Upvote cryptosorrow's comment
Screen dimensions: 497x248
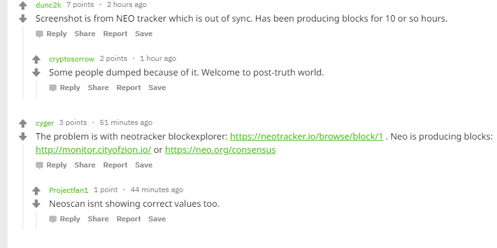(36, 59)
